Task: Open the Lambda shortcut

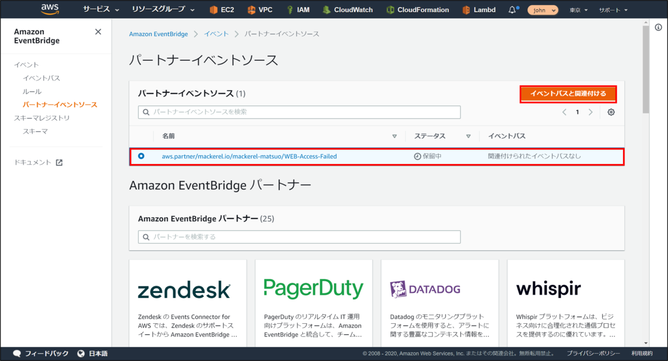Action: click(479, 10)
